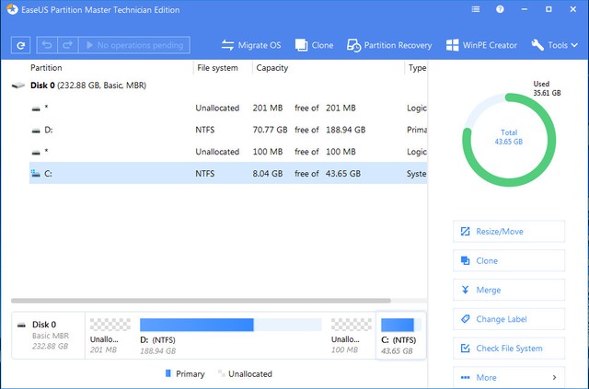Select C: (NTFS) 43.65 GB block in disk map
This screenshot has height=389, width=589.
(401, 336)
